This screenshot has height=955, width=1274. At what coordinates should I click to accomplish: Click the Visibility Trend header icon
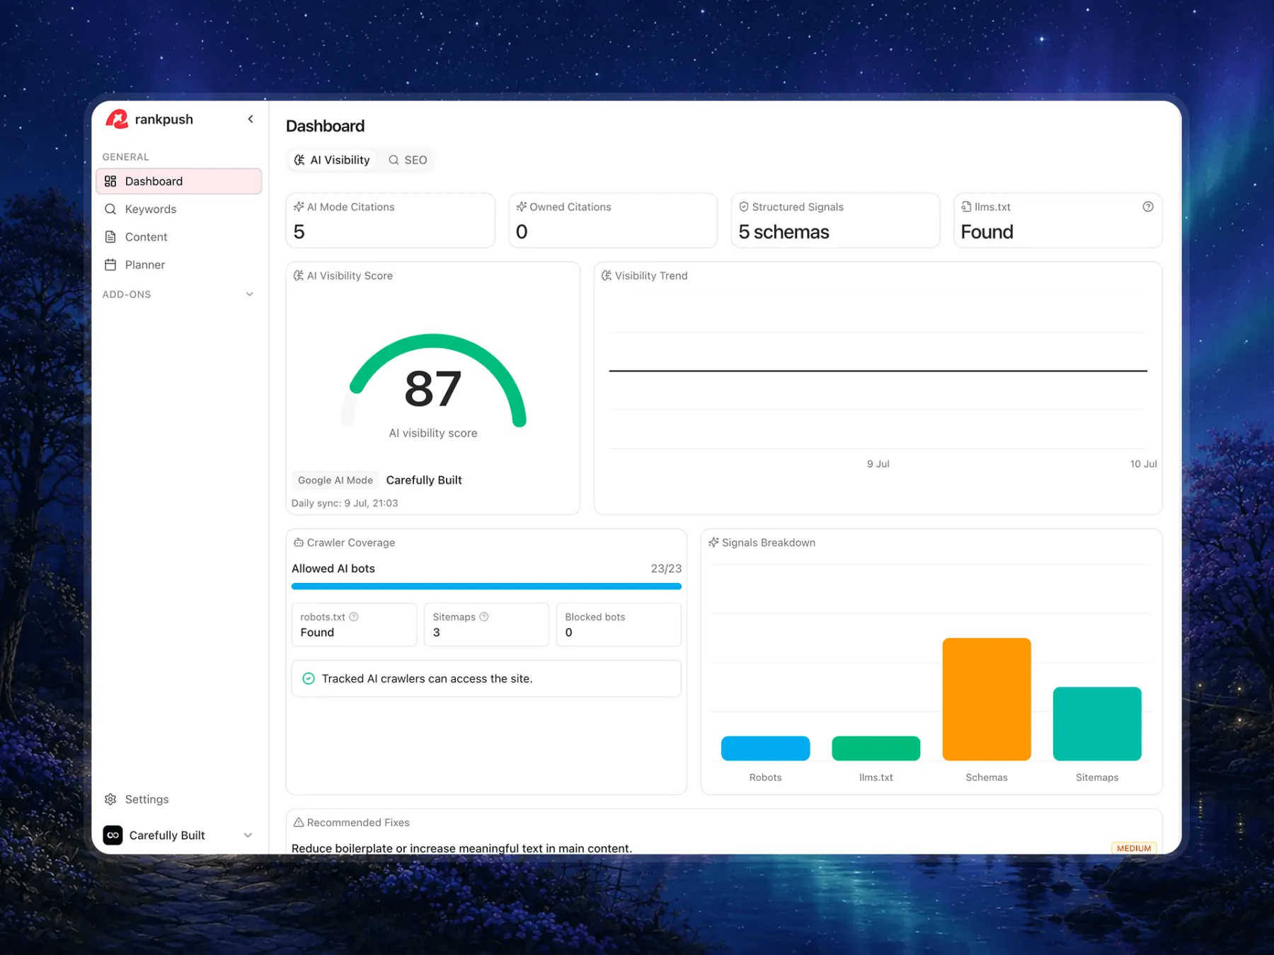click(607, 275)
